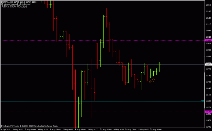
Task: Click the 113.93 value on price scale
Action: click(208, 127)
